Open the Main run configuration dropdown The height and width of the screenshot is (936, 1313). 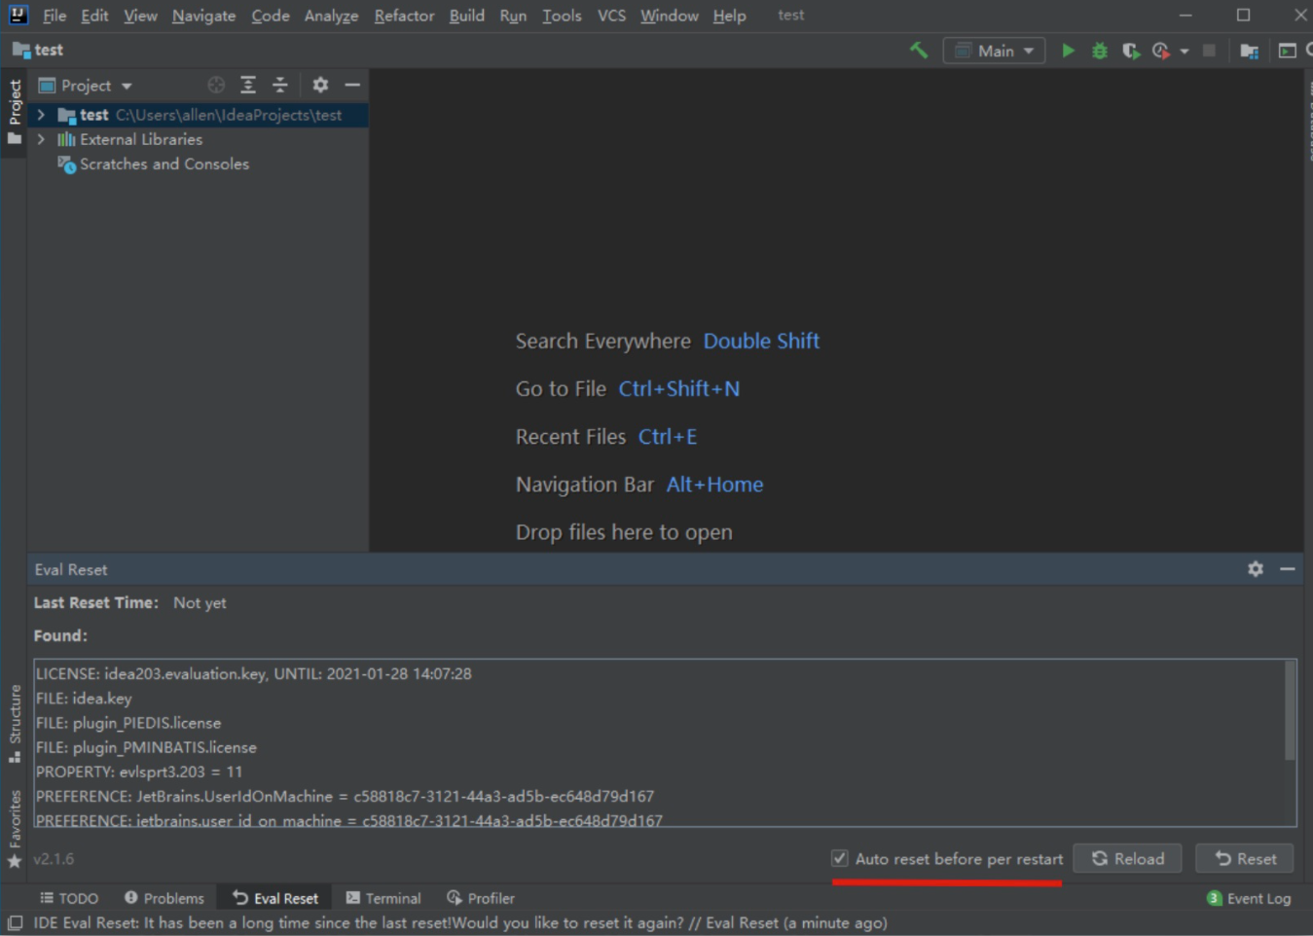coord(994,51)
